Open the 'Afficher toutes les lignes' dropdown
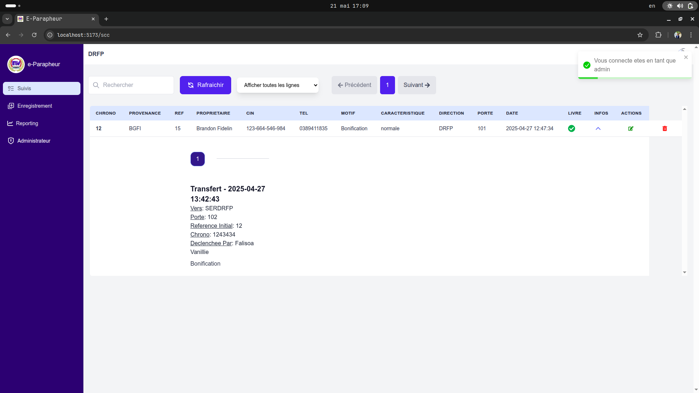Viewport: 699px width, 393px height. pos(277,85)
